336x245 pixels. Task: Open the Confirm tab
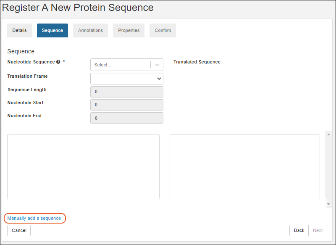(x=163, y=31)
